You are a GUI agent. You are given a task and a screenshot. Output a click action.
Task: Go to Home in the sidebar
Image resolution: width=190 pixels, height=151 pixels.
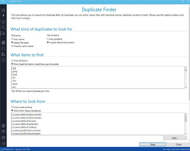(3, 10)
